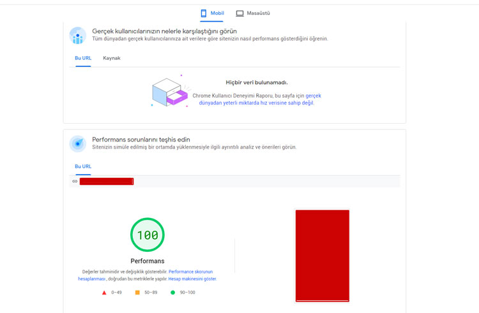This screenshot has width=479, height=313.
Task: Click the green circle 90–100 legend marker
Action: coord(172,293)
